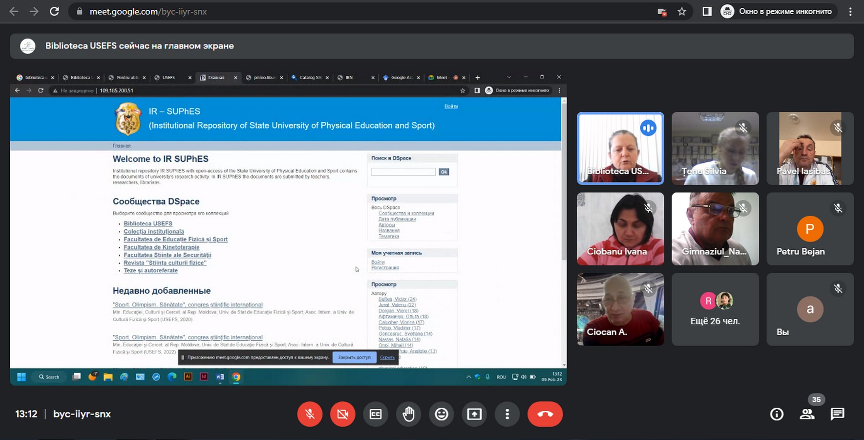The image size is (864, 440).
Task: Click the 'Catalog' tab in shared browser
Action: (310, 77)
